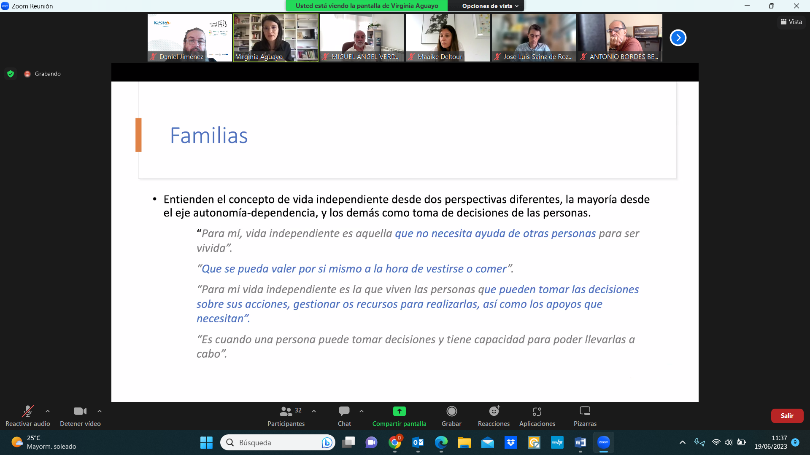Viewport: 810px width, 455px height.
Task: Change layout with Vista button
Action: (x=791, y=22)
